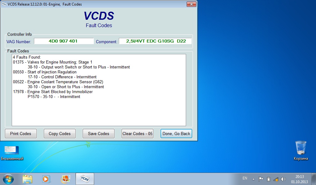
Task: Click '38-10 - Output won't Switch' line
Action: point(79,67)
